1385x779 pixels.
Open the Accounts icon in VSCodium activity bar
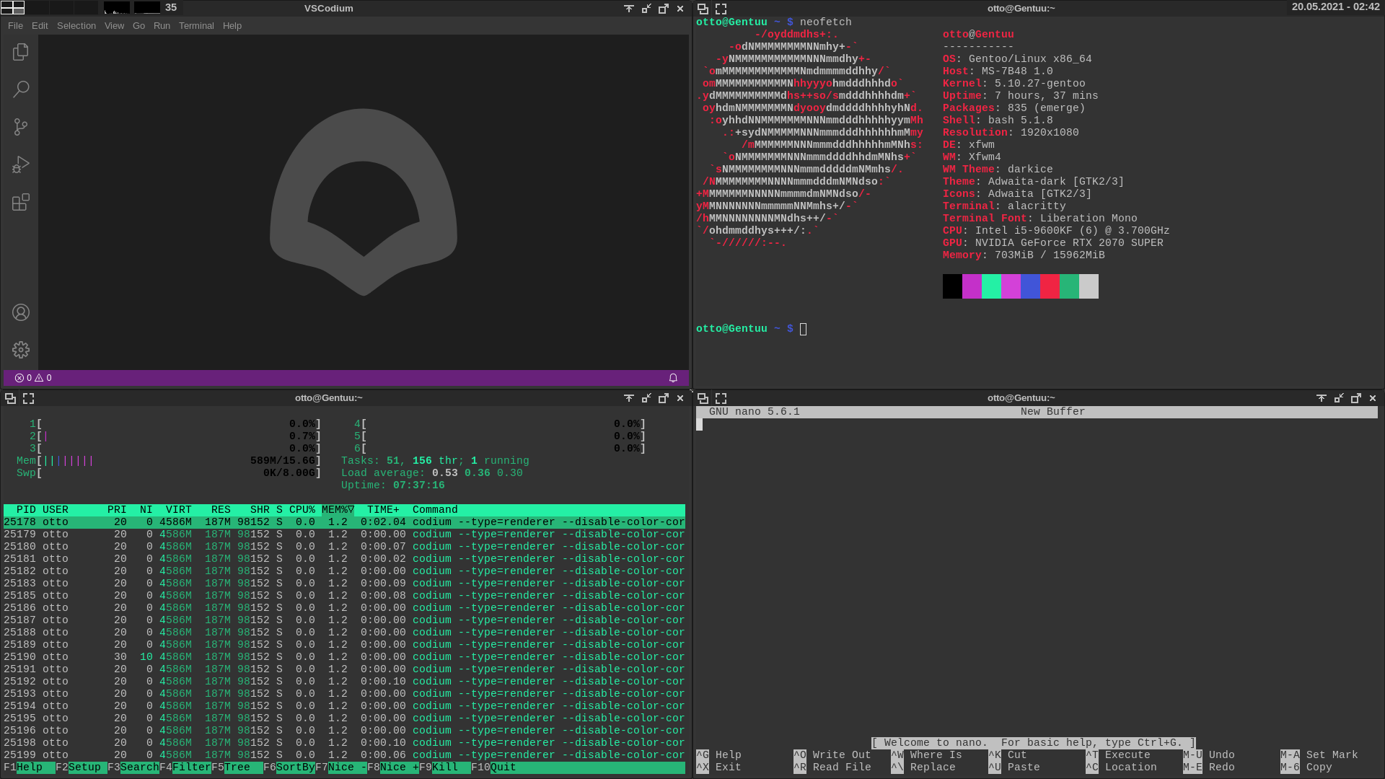point(20,312)
